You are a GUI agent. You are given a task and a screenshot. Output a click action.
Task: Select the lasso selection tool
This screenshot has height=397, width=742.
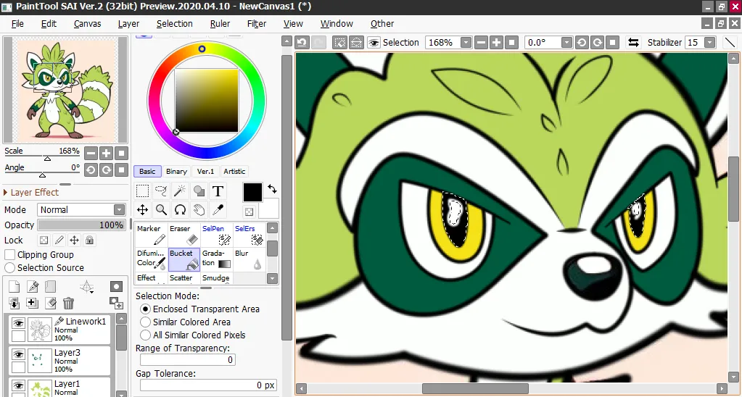161,191
